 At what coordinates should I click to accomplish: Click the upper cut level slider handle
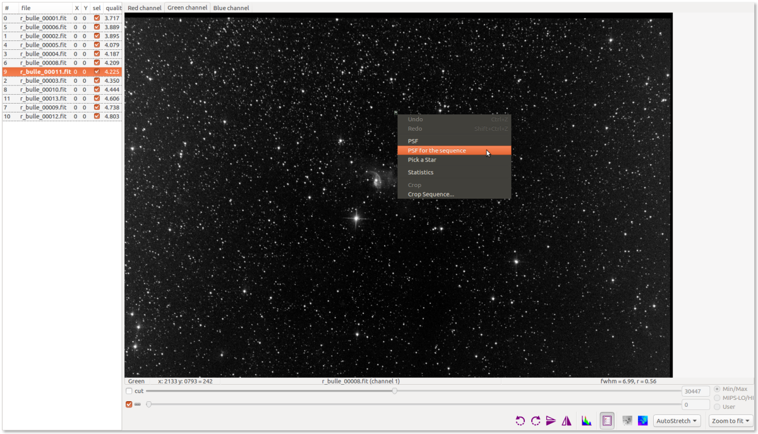[x=395, y=391]
